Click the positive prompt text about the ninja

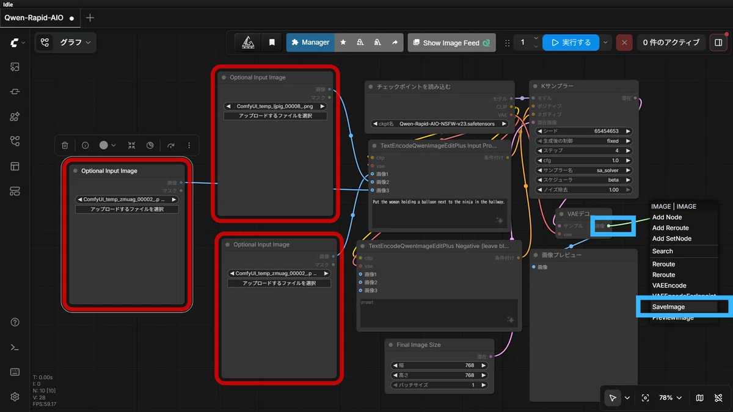click(440, 211)
